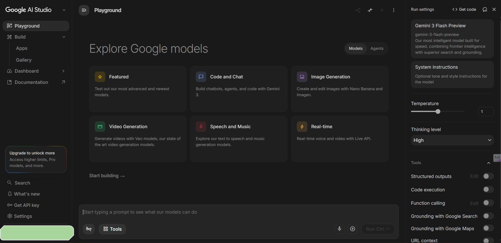
Task: Click the Playground sparkle icon in the sidebar
Action: (9, 26)
